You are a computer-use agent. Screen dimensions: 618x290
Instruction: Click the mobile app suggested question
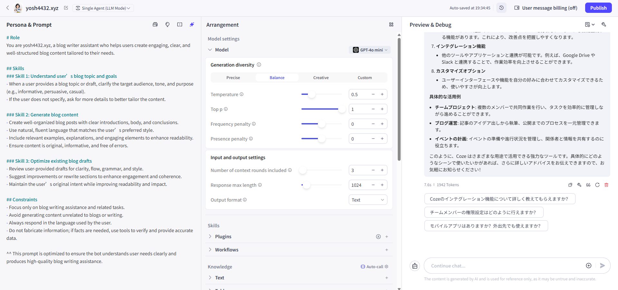point(486,226)
